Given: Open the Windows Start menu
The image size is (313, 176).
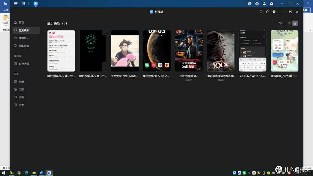Looking at the screenshot, I should (x=3, y=173).
